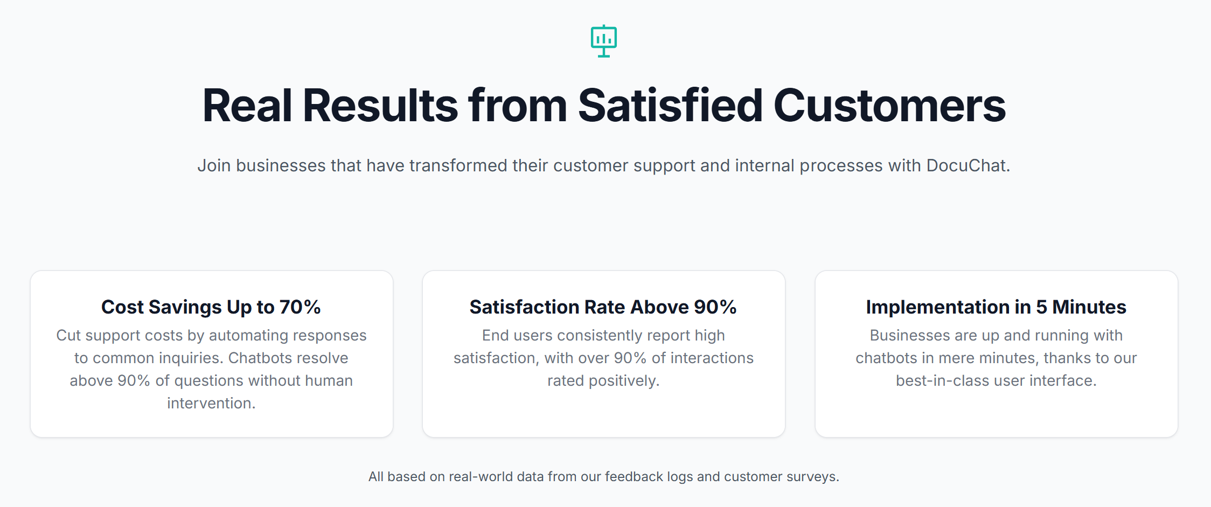Click 'End users consistently report high' line

point(603,336)
